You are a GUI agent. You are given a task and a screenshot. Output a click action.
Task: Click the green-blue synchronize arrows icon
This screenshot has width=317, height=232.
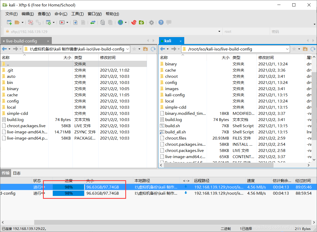click(93, 22)
